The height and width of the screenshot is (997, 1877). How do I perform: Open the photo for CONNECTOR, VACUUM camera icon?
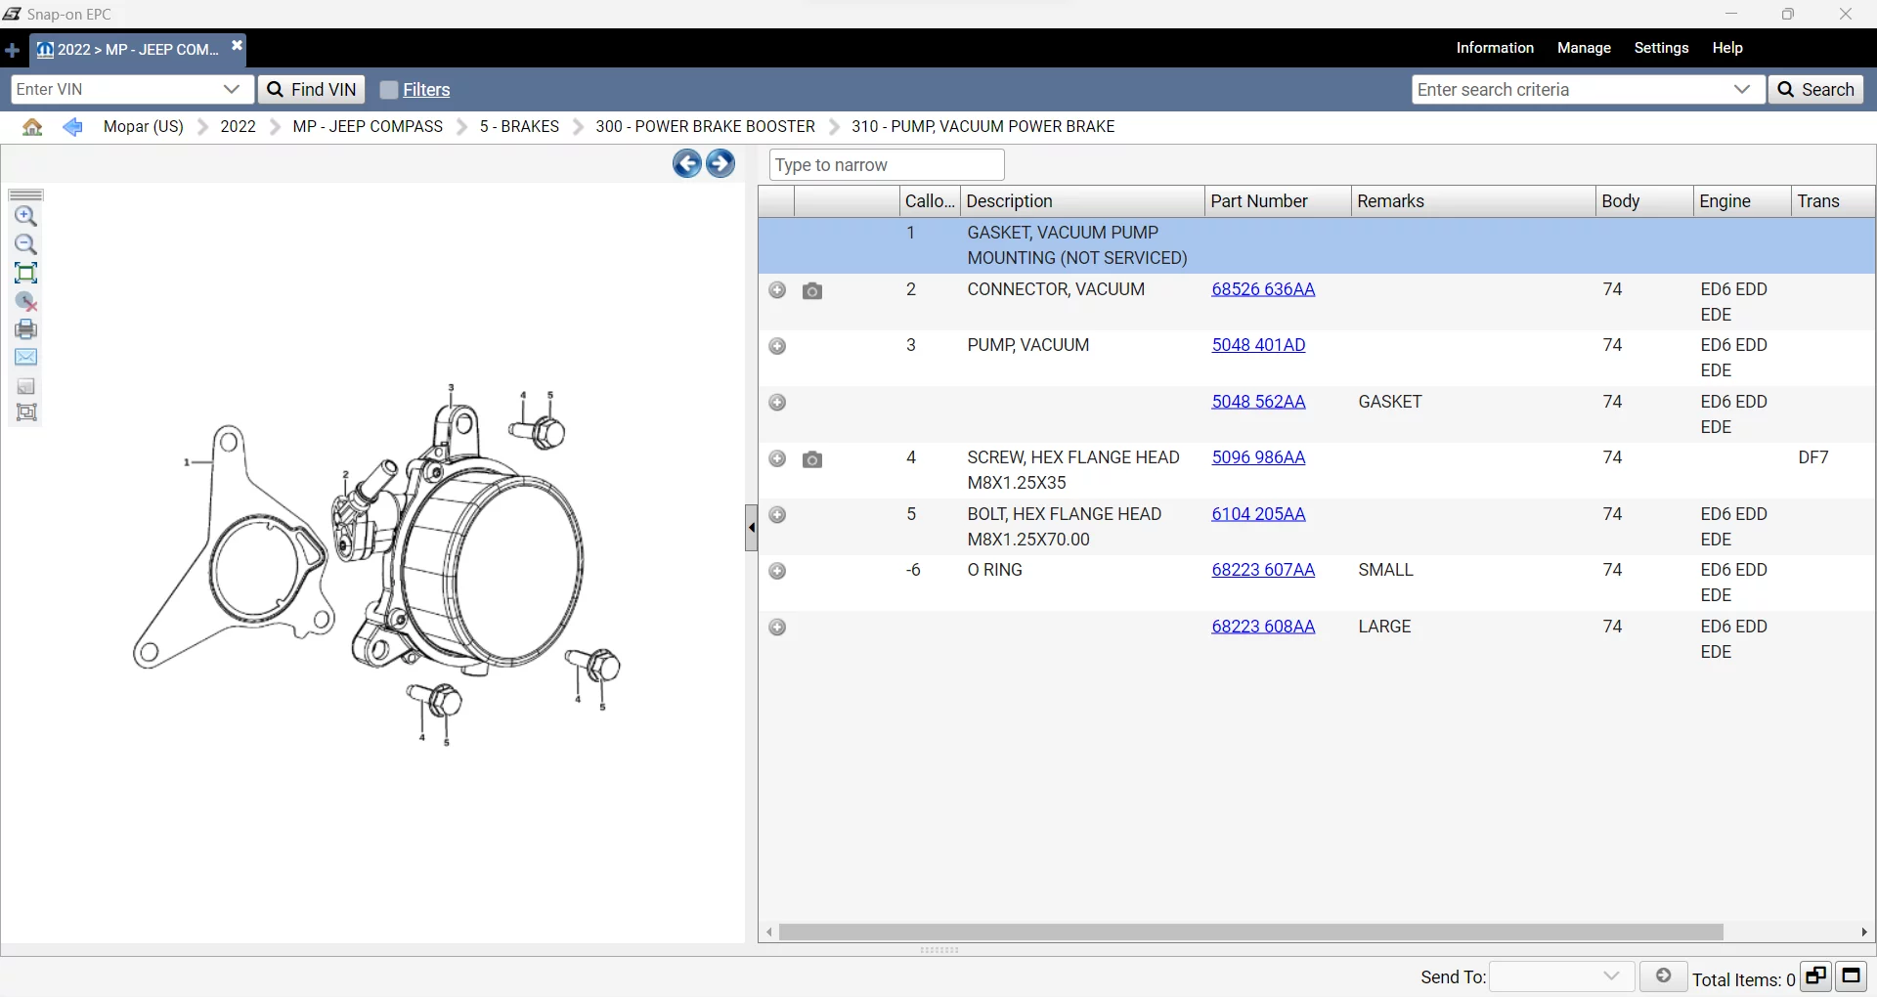[811, 290]
